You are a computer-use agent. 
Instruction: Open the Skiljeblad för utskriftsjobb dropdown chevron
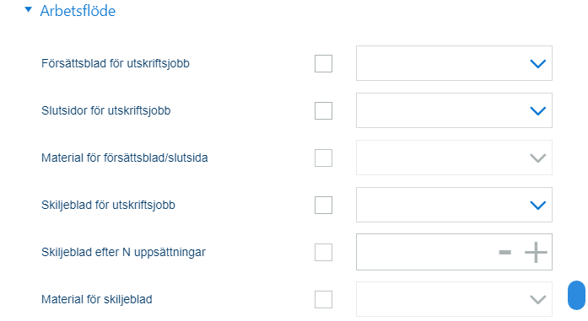click(537, 206)
